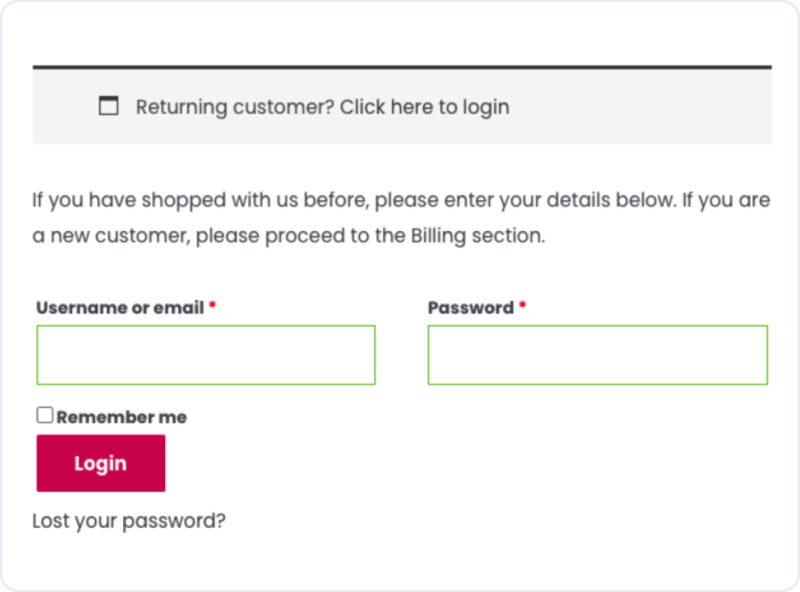Click the red asterisk after Username or email
Screen dimensions: 800x592
tap(212, 305)
